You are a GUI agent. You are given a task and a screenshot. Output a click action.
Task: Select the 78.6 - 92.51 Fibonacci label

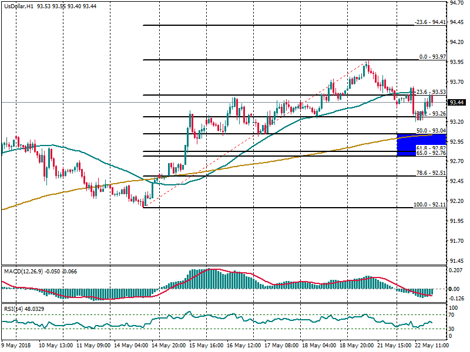[x=432, y=173]
